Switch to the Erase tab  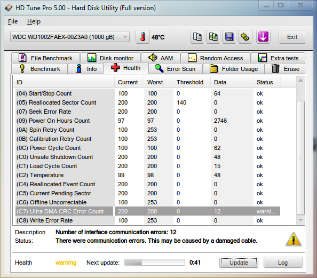[x=286, y=69]
